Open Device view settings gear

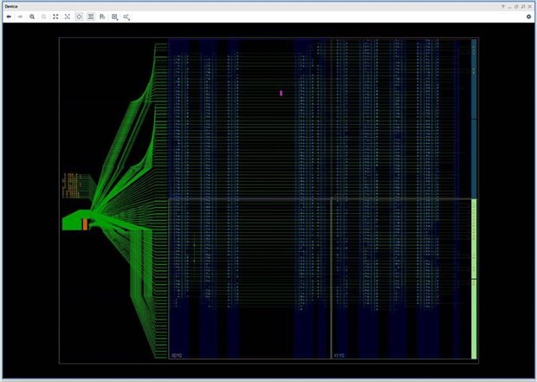(x=528, y=16)
